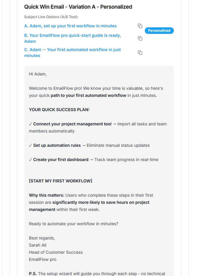Image resolution: width=216 pixels, height=276 pixels.
Task: Click the 'Head of Customer Success' title line
Action: tap(56, 252)
